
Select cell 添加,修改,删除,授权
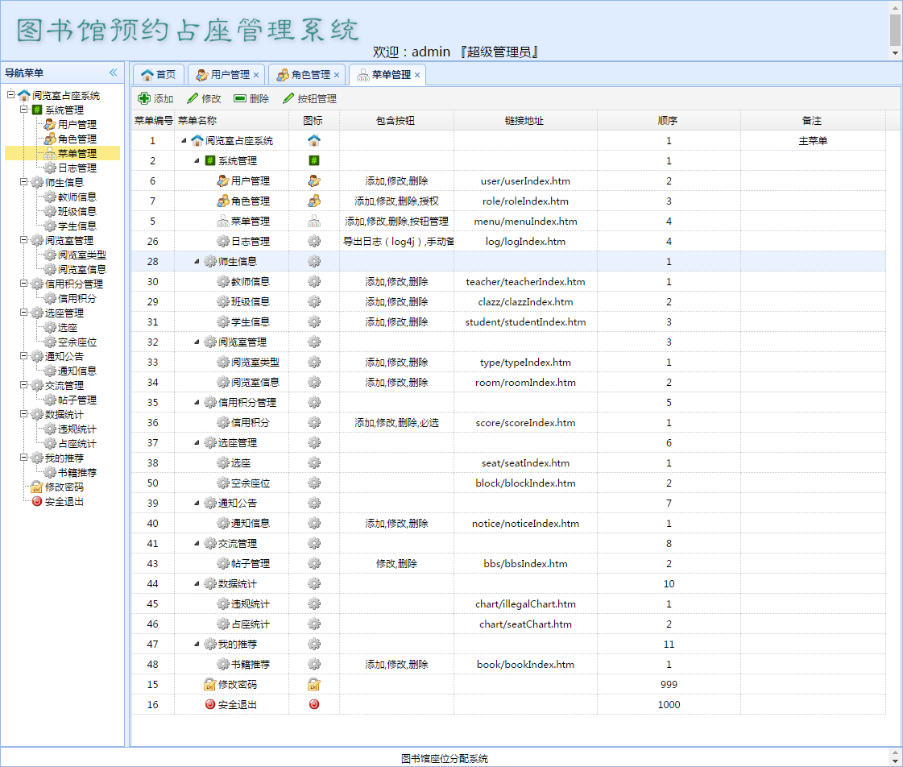pyautogui.click(x=397, y=201)
